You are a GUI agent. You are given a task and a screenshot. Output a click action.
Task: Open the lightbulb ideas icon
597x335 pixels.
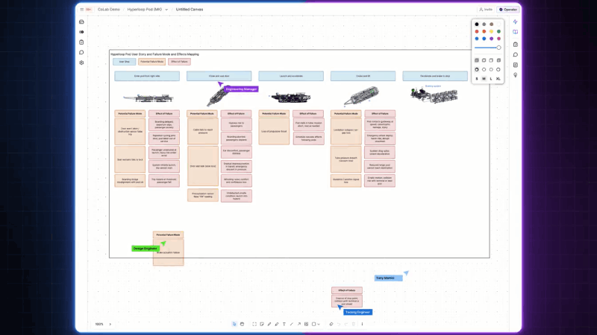coord(515,75)
